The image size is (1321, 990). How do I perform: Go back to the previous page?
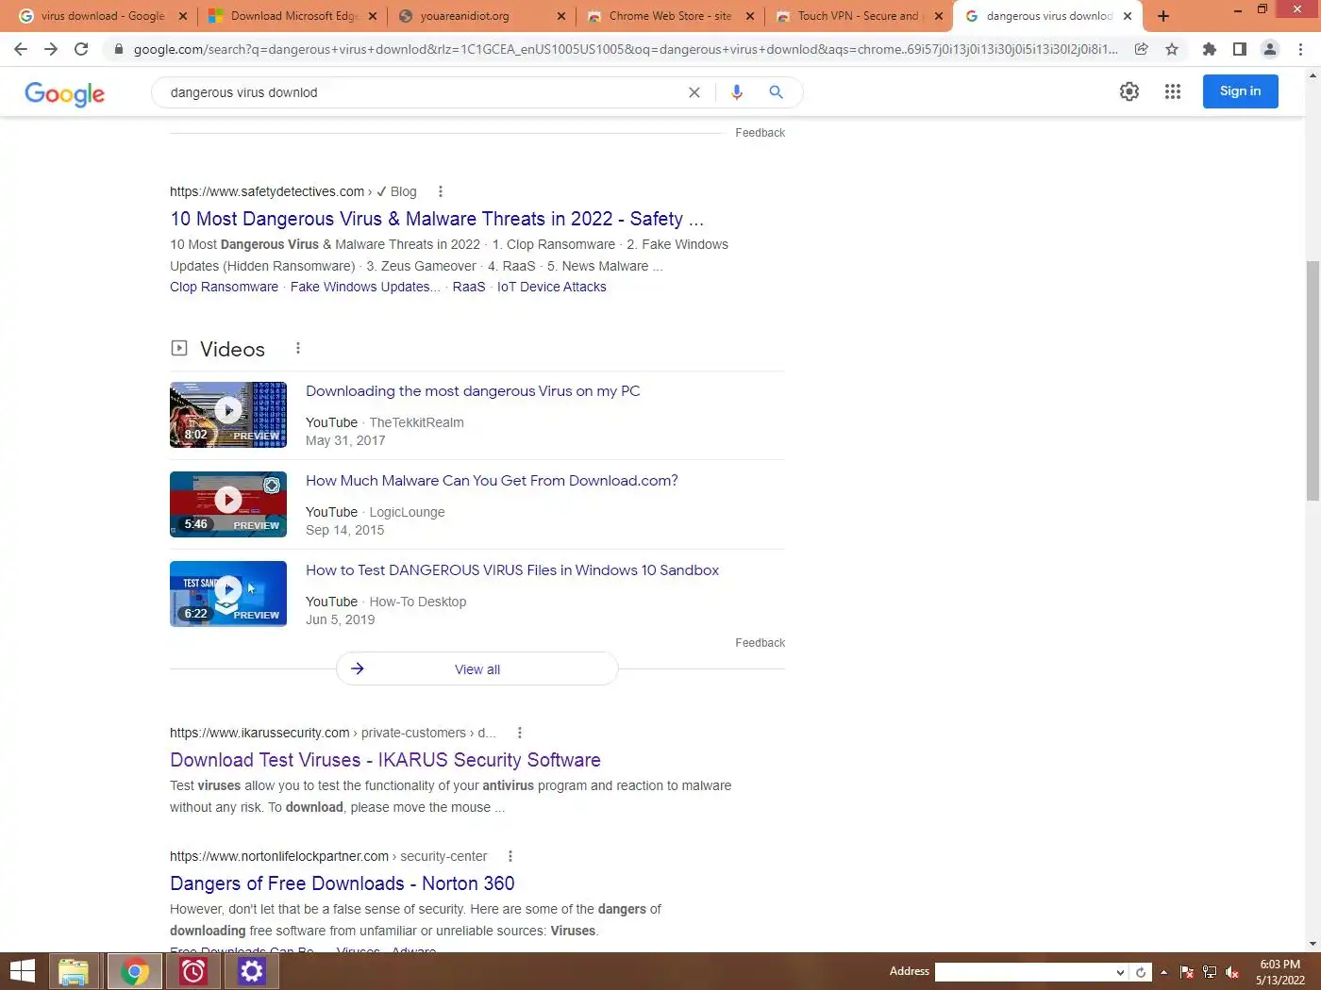click(x=21, y=49)
